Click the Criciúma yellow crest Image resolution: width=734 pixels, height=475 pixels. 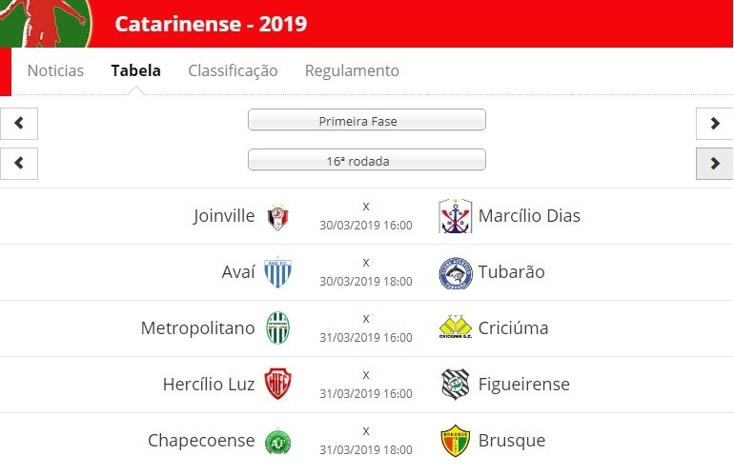[x=456, y=327]
